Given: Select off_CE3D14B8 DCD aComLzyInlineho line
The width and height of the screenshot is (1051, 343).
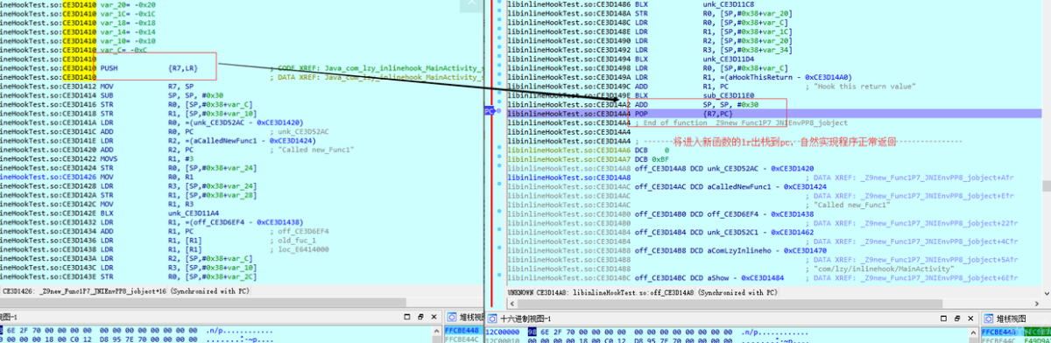Looking at the screenshot, I should 730,250.
